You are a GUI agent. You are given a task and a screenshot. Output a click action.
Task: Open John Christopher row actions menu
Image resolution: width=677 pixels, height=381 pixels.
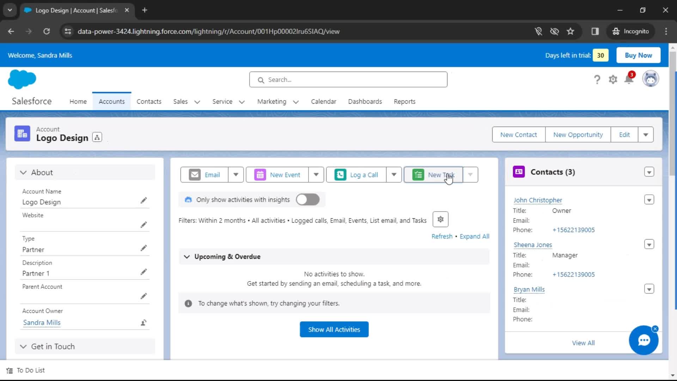(649, 200)
